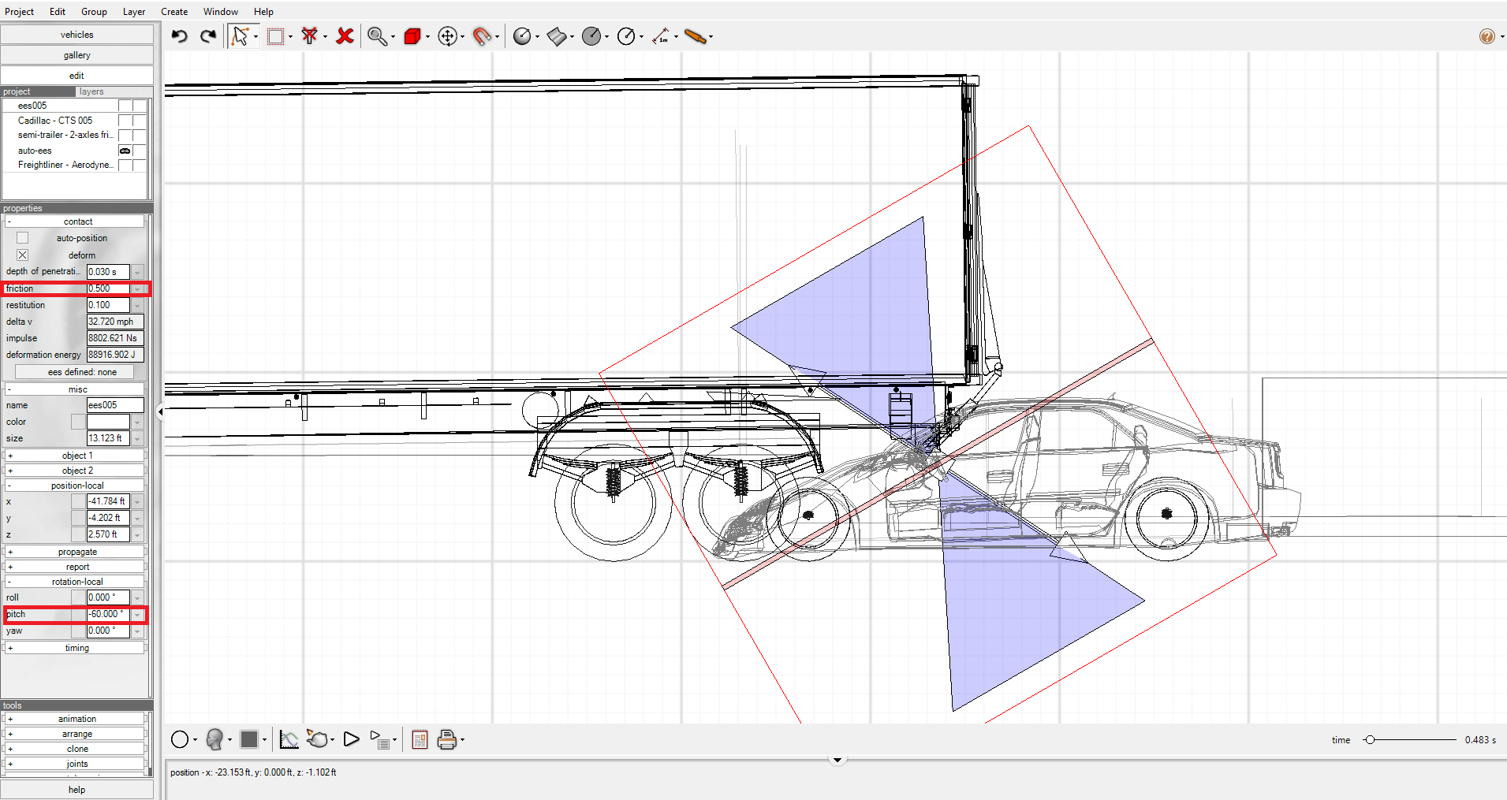Toggle second box for auto-ees row

[x=140, y=151]
